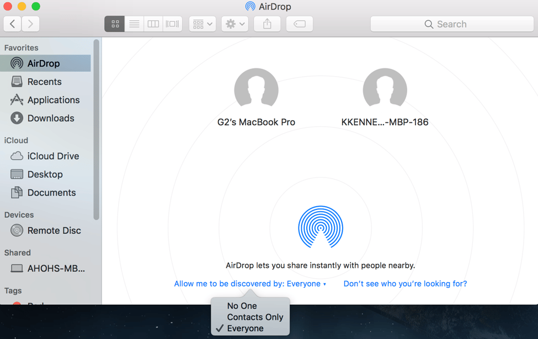
Task: Zoom the AirDrop window with green button
Action: (36, 6)
